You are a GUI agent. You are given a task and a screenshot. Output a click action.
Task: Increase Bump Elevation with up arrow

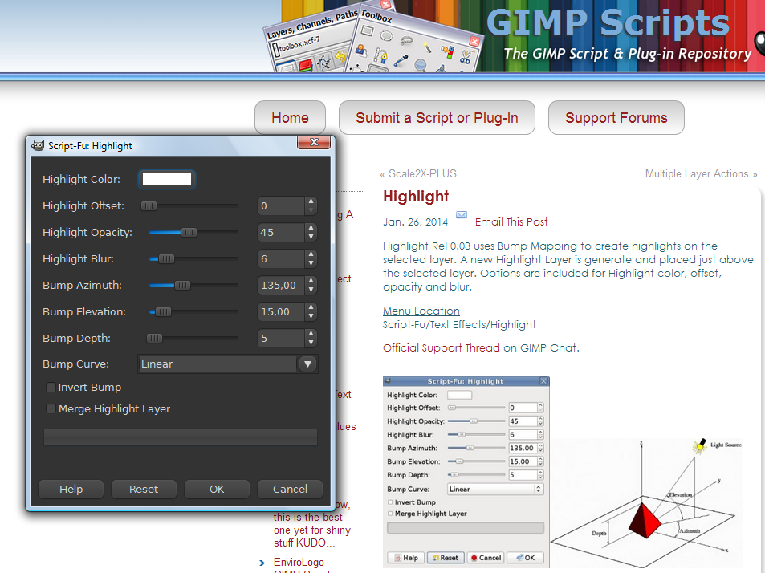pos(311,307)
